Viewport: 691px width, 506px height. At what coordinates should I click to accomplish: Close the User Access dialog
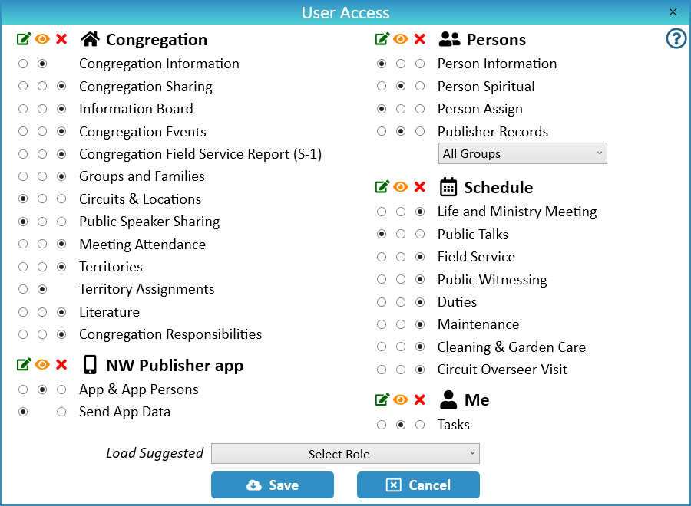click(x=673, y=12)
